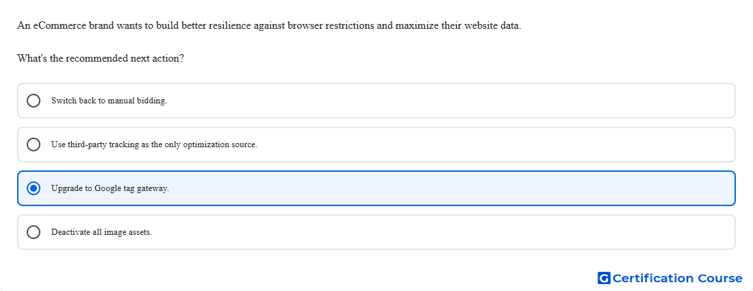The height and width of the screenshot is (291, 753).
Task: Click the 'Upgrade to Google tag gateway.' answer text
Action: pyautogui.click(x=110, y=188)
